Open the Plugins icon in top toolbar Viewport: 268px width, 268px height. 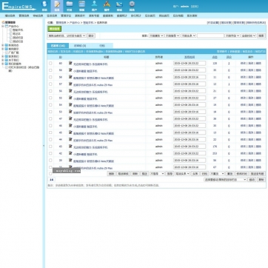point(107,6)
